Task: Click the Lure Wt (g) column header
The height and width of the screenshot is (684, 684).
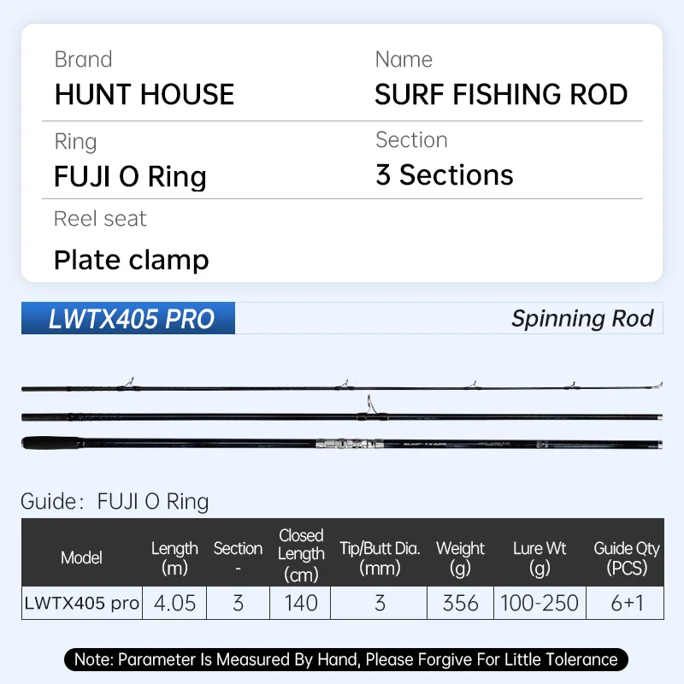Action: [540, 557]
